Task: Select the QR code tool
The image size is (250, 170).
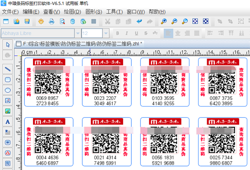Action: point(8,164)
